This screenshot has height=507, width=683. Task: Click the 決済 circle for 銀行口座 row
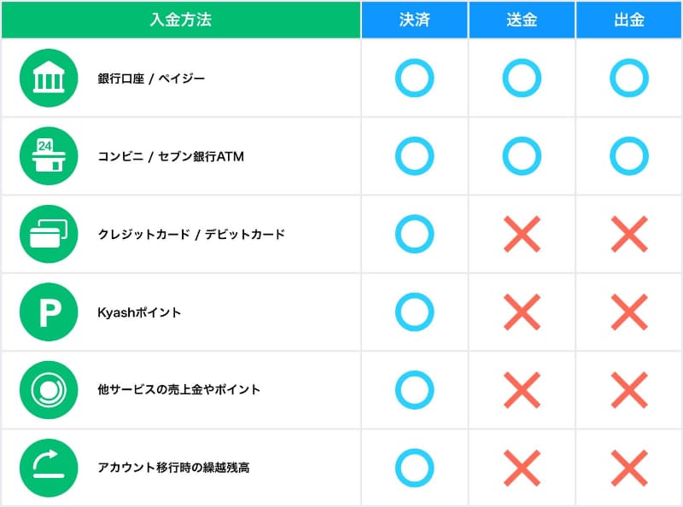(x=415, y=79)
